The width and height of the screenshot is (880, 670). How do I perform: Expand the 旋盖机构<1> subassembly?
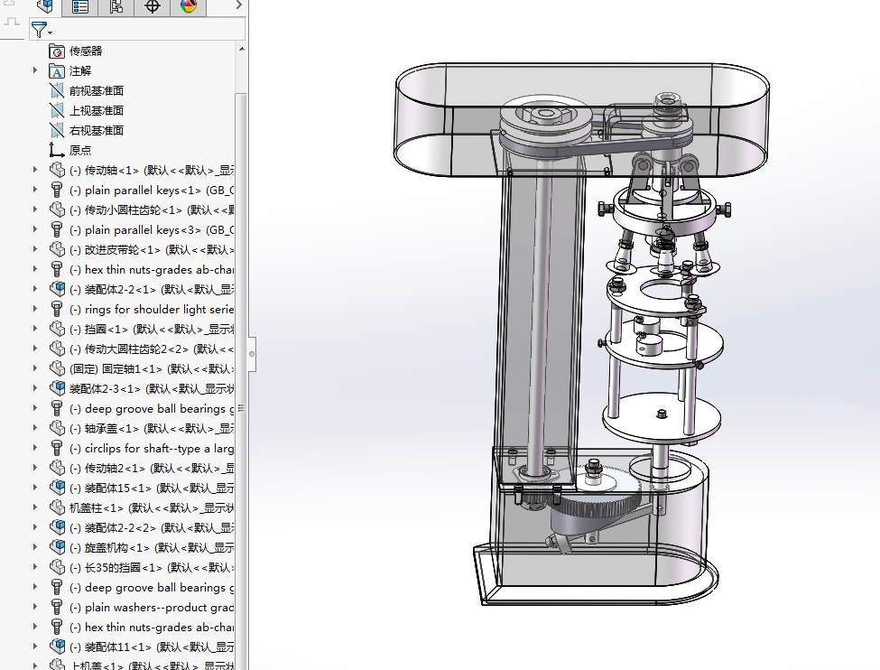pyautogui.click(x=35, y=547)
